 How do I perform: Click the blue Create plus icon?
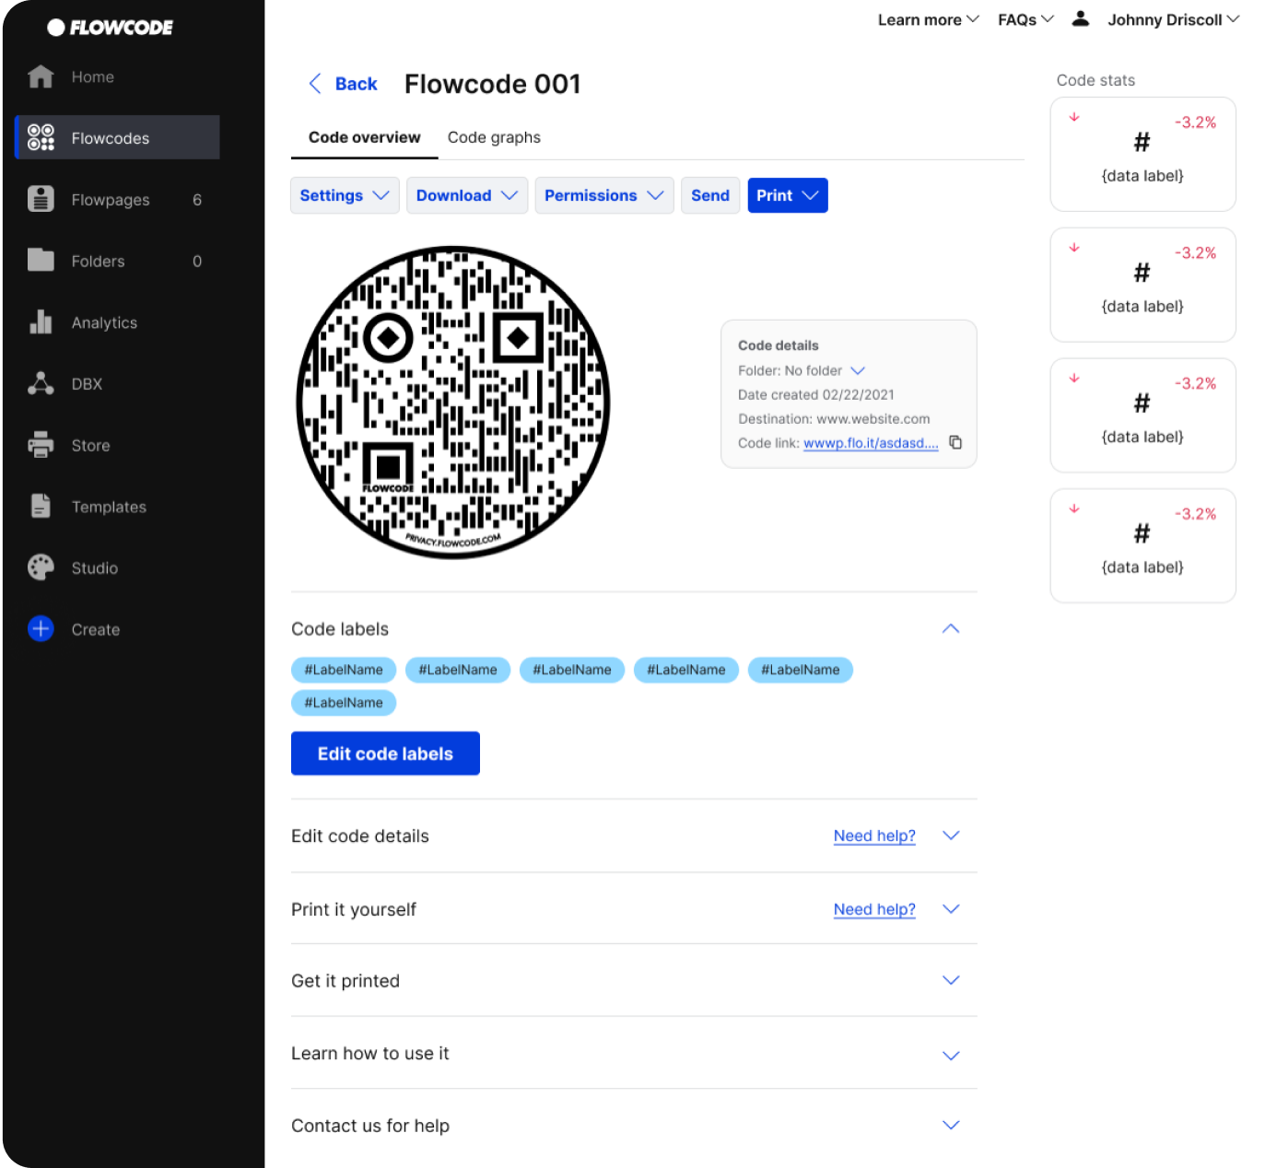[41, 629]
